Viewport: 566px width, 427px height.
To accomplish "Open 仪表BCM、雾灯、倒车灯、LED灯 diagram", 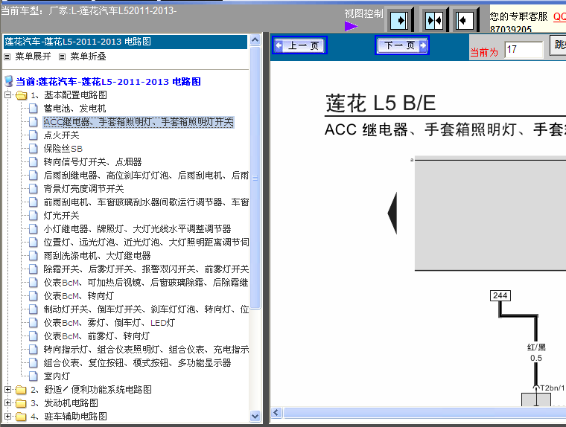I will (x=109, y=322).
